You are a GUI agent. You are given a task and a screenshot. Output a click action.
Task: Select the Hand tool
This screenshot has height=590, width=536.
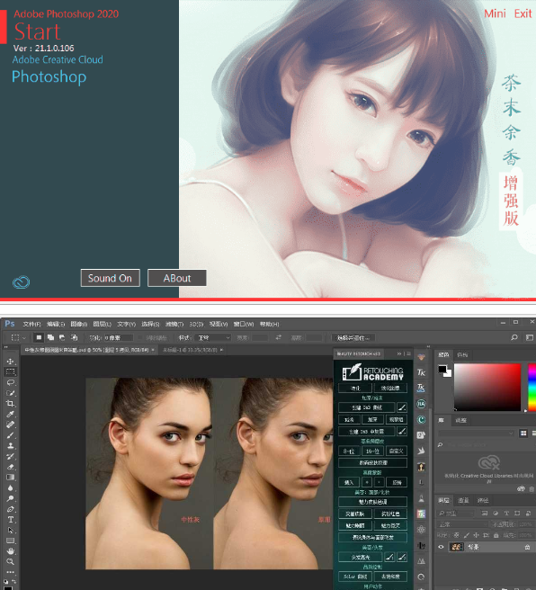pyautogui.click(x=10, y=551)
